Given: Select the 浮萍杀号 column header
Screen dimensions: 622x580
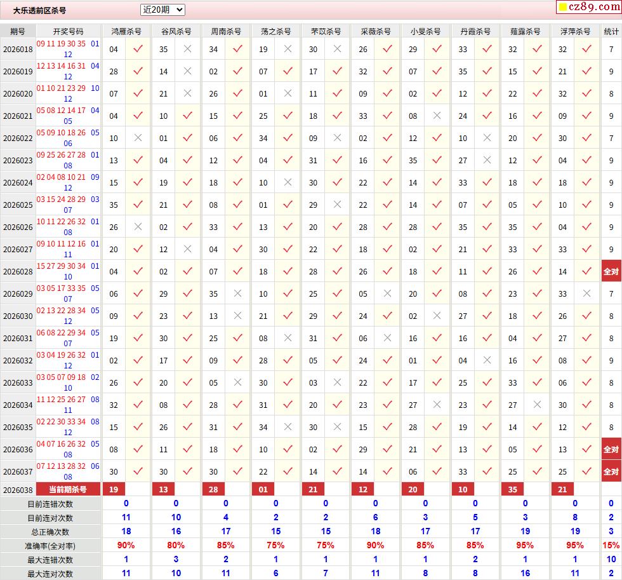Looking at the screenshot, I should (575, 31).
